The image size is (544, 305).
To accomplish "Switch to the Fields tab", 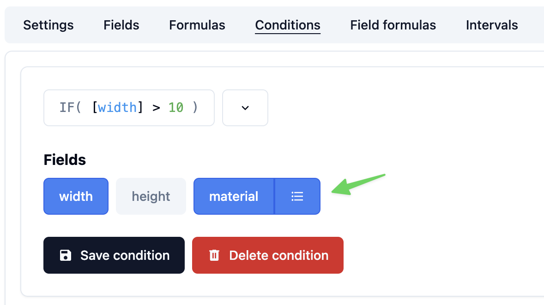I will (x=121, y=25).
